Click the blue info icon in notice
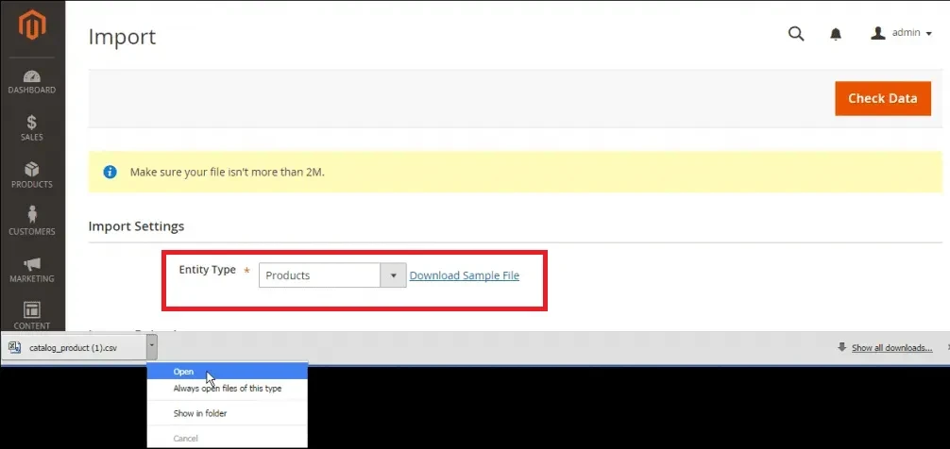The width and height of the screenshot is (950, 449). coord(110,172)
